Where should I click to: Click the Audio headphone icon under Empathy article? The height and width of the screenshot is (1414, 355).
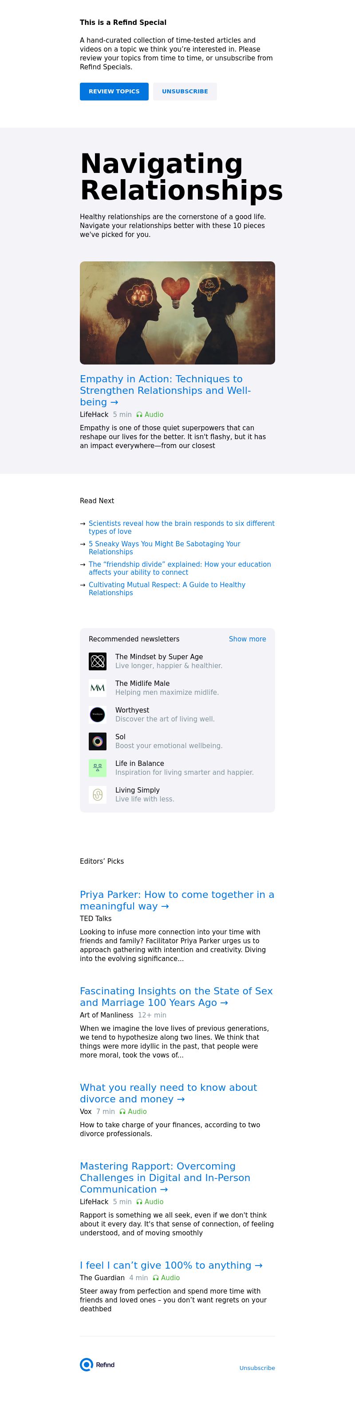point(139,415)
